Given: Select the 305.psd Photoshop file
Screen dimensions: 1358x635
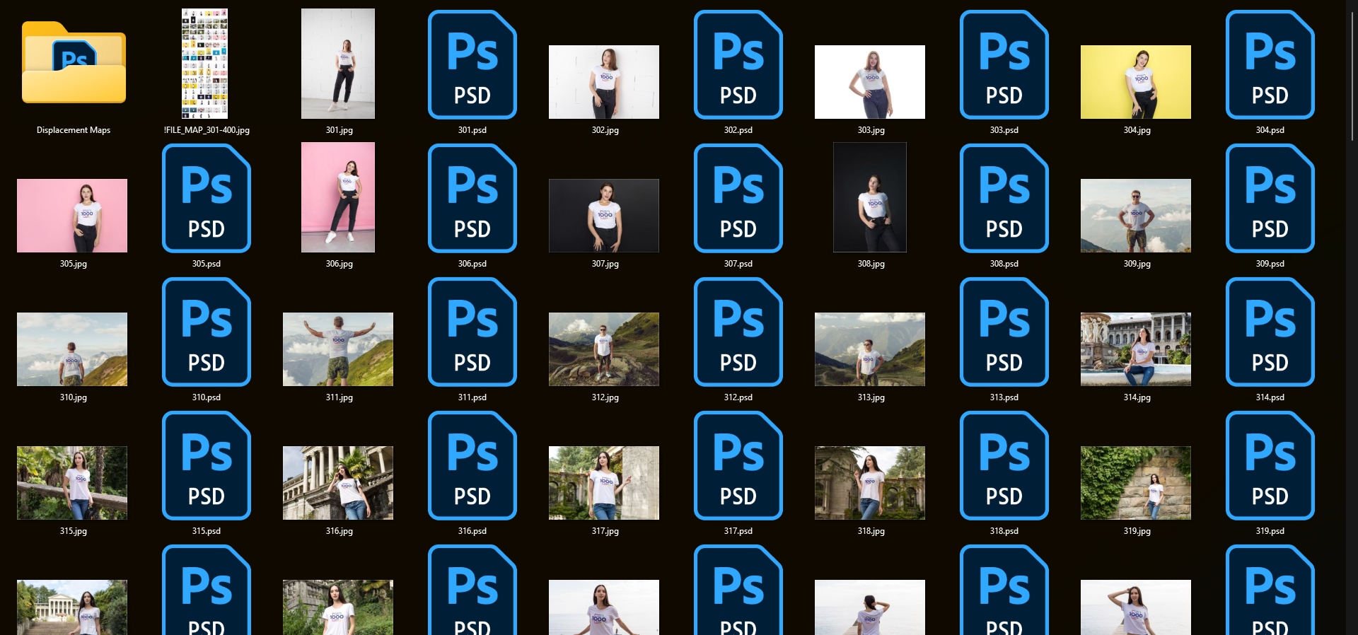Looking at the screenshot, I should tap(206, 198).
